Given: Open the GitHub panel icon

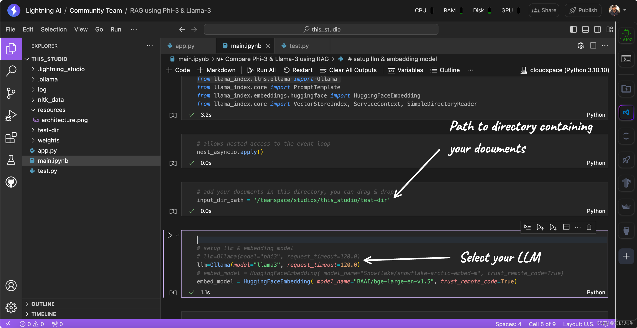Looking at the screenshot, I should click(11, 182).
